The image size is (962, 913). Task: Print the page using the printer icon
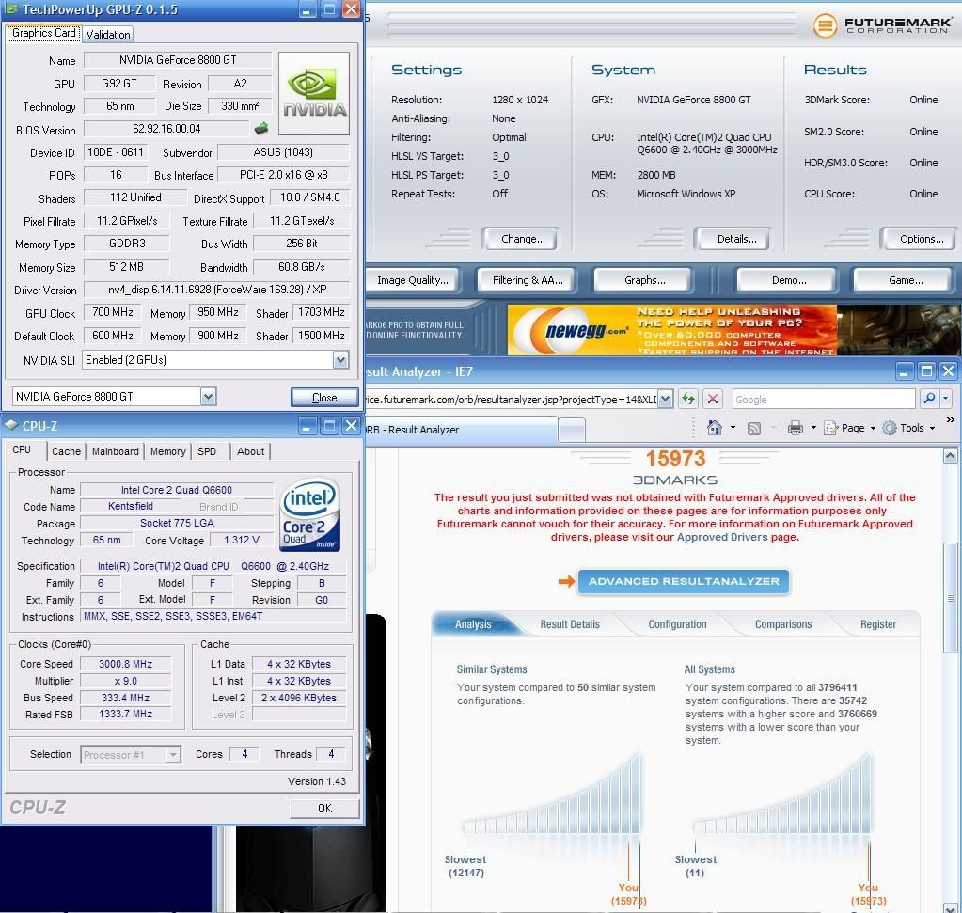click(x=796, y=428)
